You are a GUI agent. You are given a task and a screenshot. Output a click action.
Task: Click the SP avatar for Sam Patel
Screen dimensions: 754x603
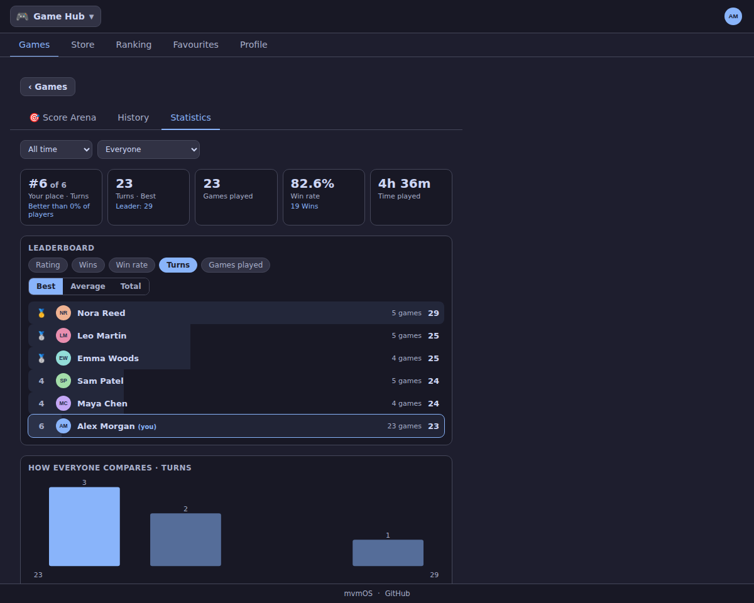pos(63,381)
